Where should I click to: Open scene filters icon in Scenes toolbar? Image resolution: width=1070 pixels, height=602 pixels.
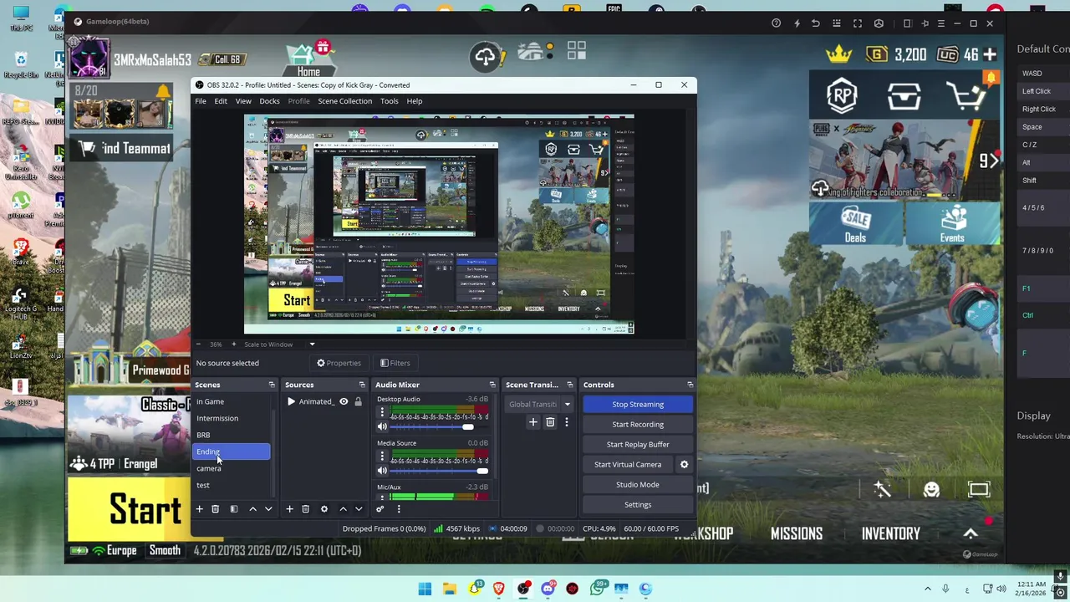[234, 509]
